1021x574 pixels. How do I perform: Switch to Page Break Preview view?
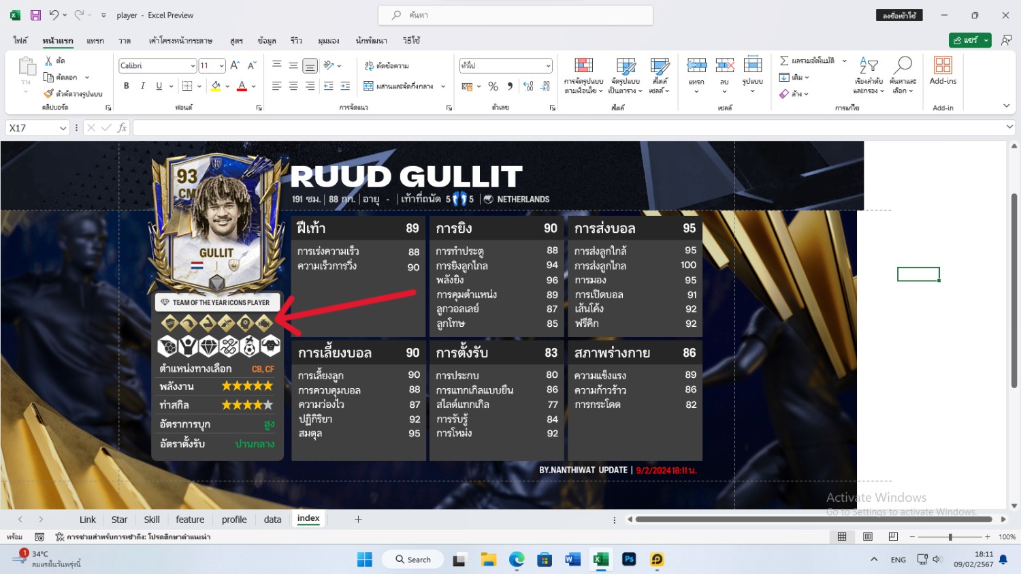pos(893,537)
